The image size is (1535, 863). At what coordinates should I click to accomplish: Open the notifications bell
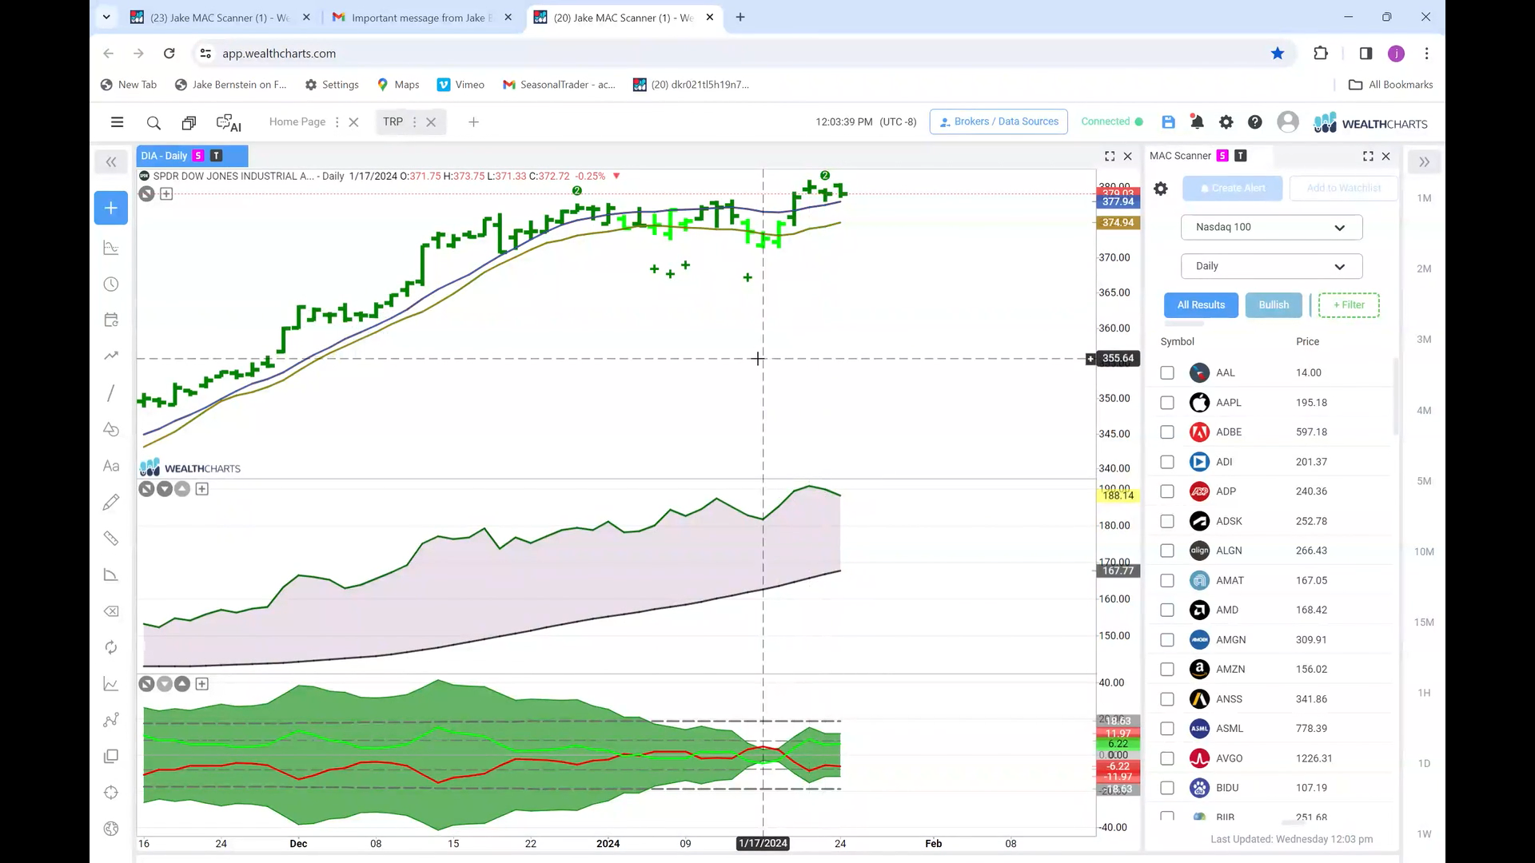click(1197, 122)
